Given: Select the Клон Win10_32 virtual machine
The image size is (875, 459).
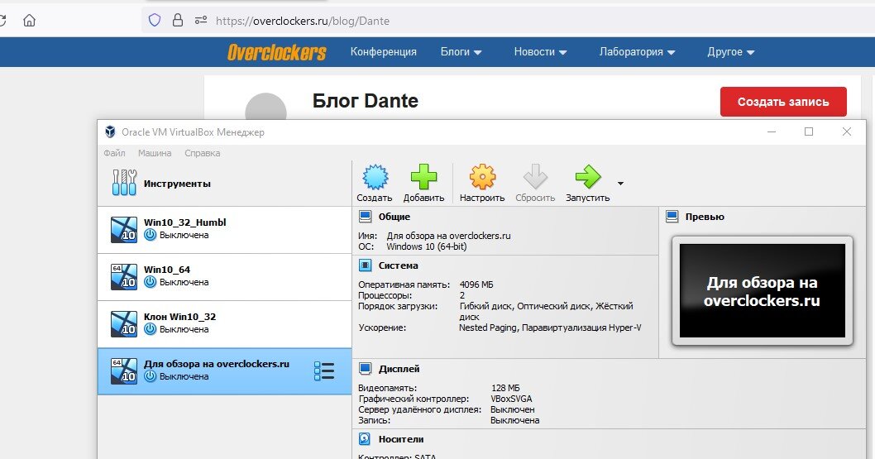Looking at the screenshot, I should [224, 324].
